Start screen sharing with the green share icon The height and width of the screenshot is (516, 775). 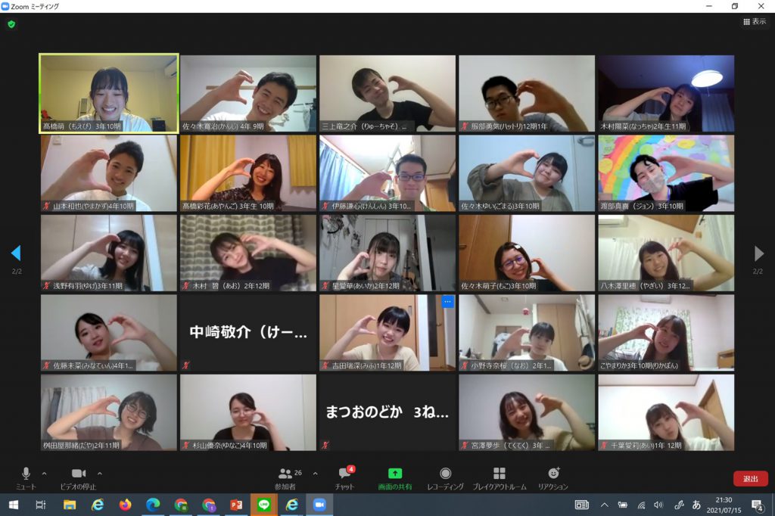pos(395,474)
